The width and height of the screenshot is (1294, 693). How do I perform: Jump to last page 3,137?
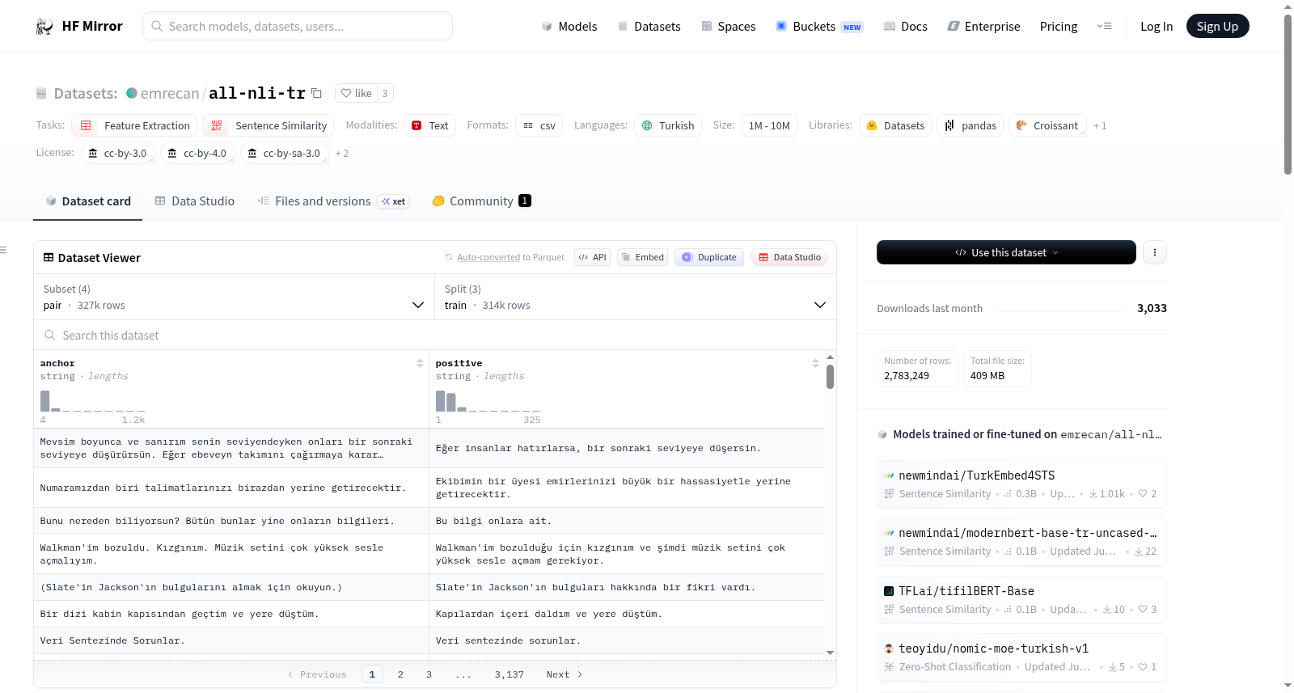tap(510, 674)
